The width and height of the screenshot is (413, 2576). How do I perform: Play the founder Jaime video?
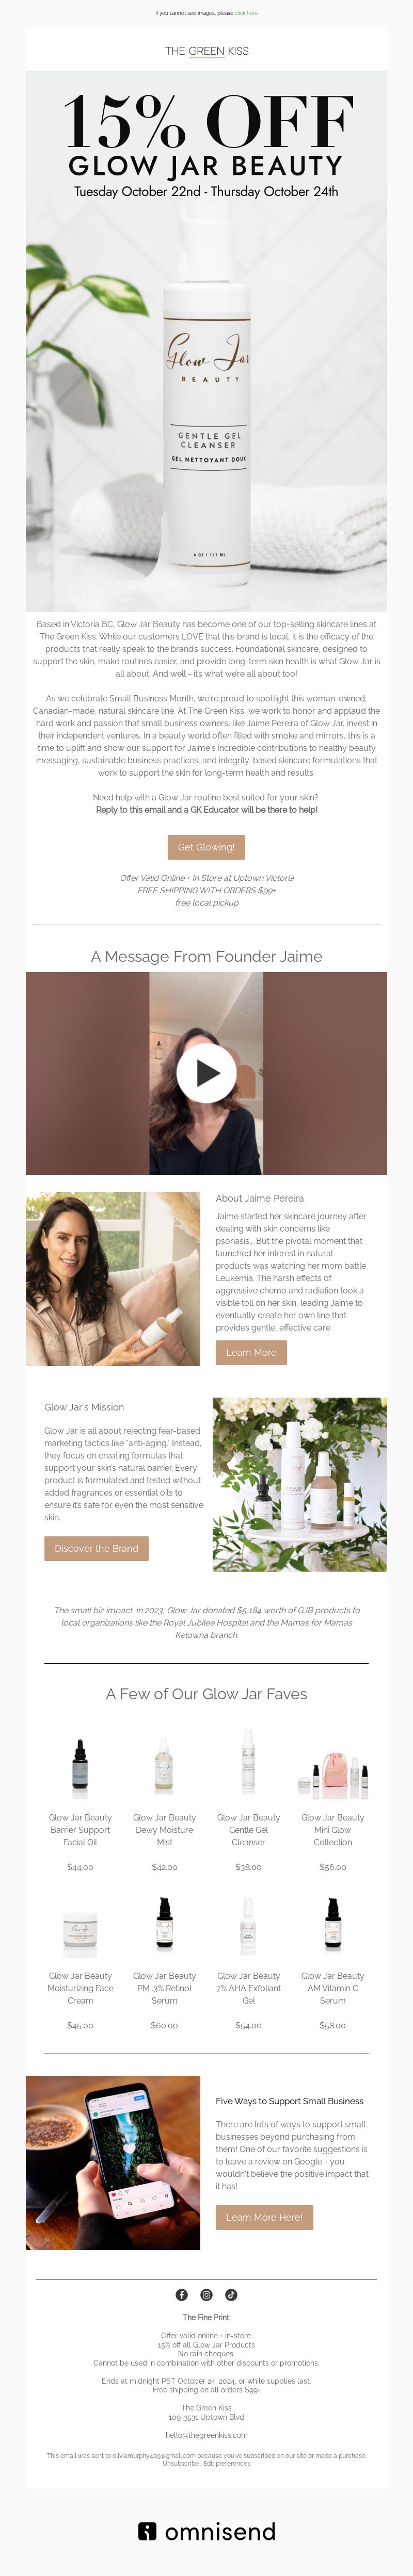point(206,1072)
